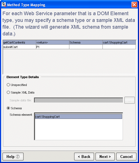Cancel the wizard

click(x=126, y=157)
